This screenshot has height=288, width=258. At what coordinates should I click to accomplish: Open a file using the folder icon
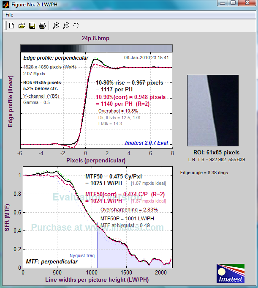pyautogui.click(x=22, y=26)
